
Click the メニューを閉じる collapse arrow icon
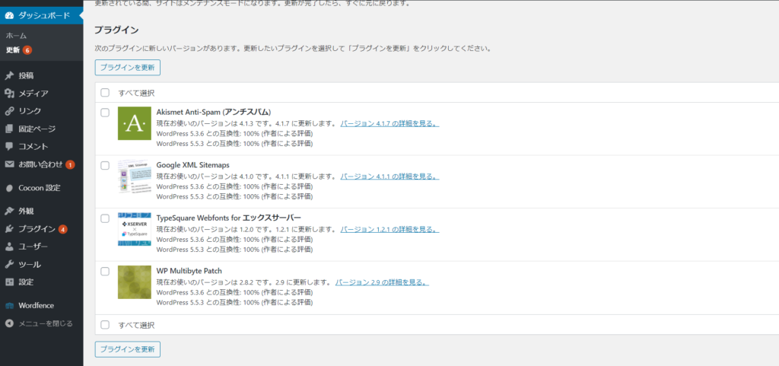click(9, 324)
